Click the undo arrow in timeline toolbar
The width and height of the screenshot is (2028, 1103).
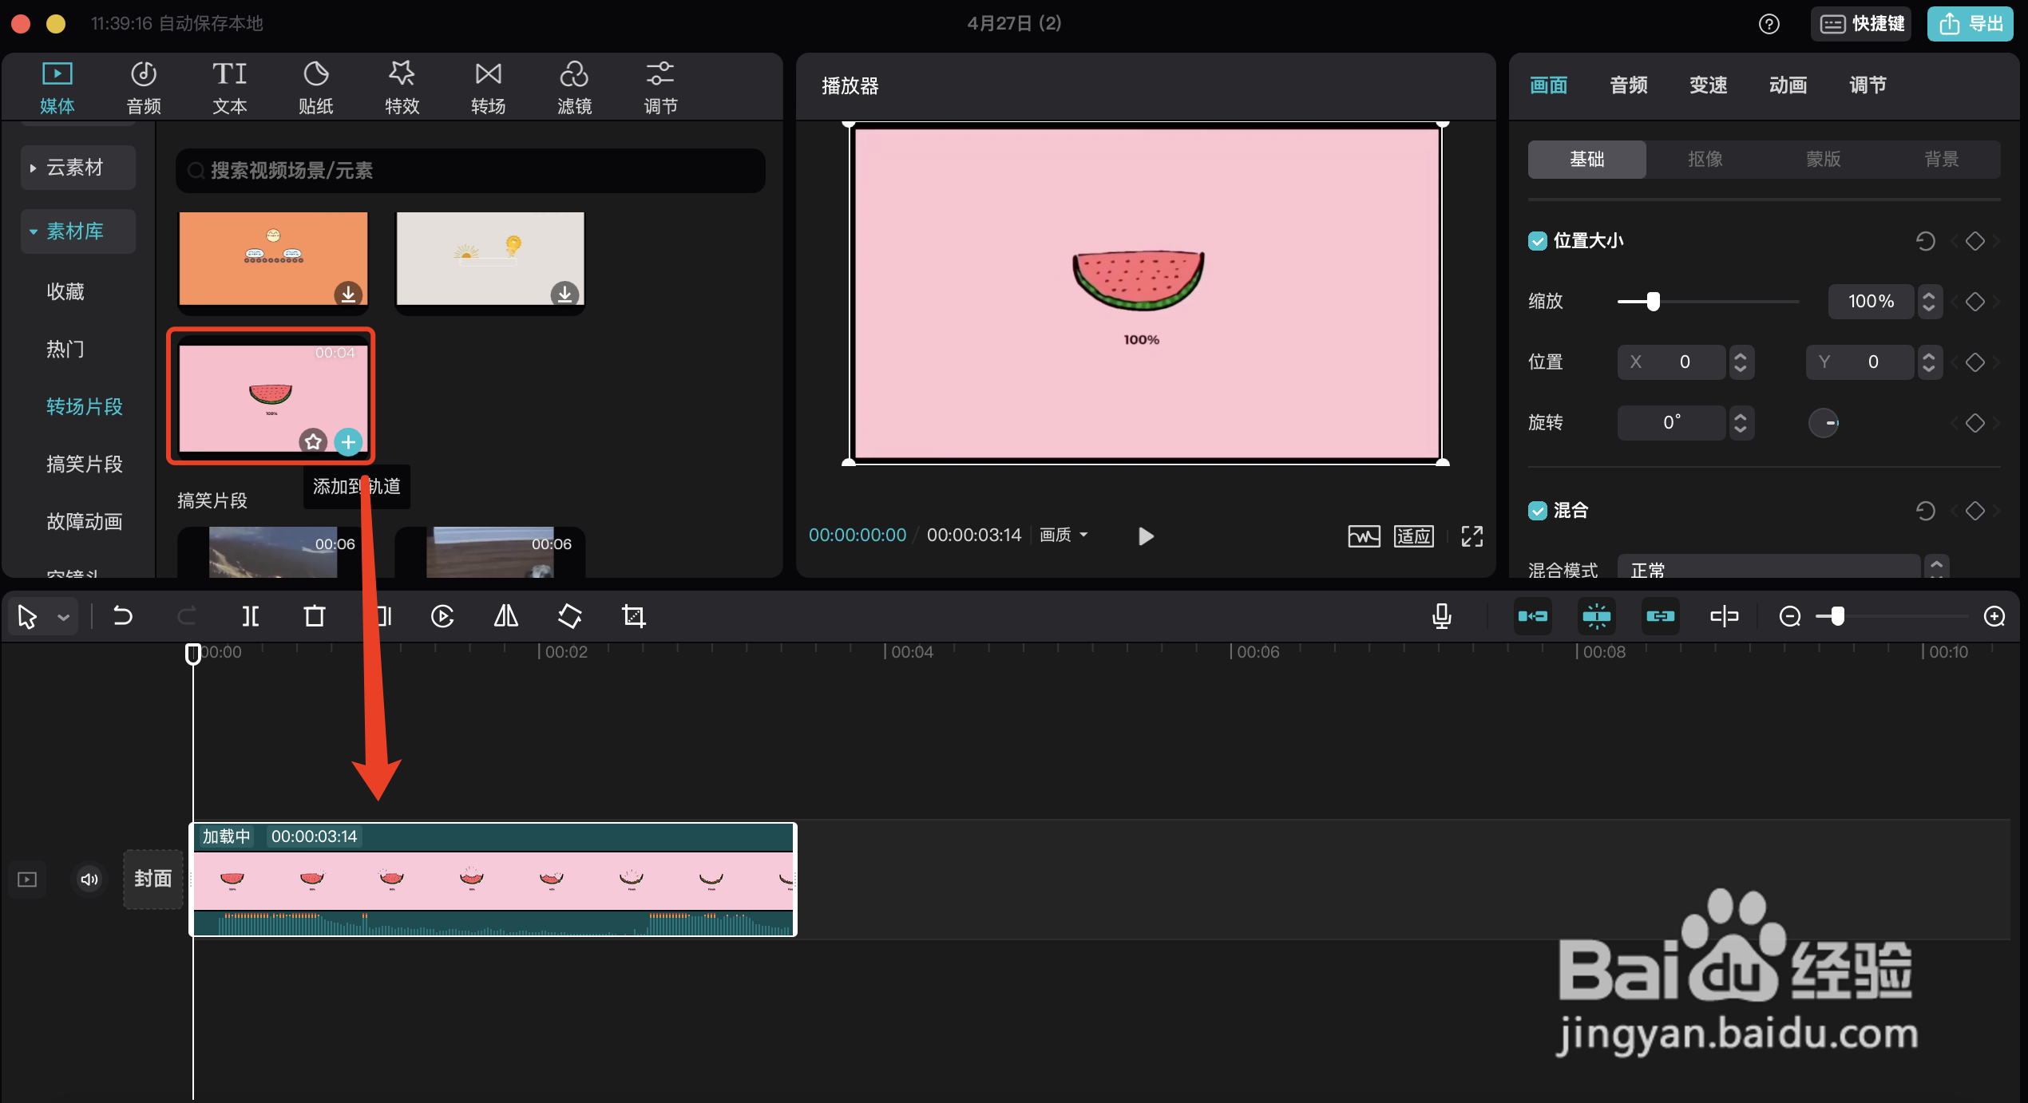point(123,615)
